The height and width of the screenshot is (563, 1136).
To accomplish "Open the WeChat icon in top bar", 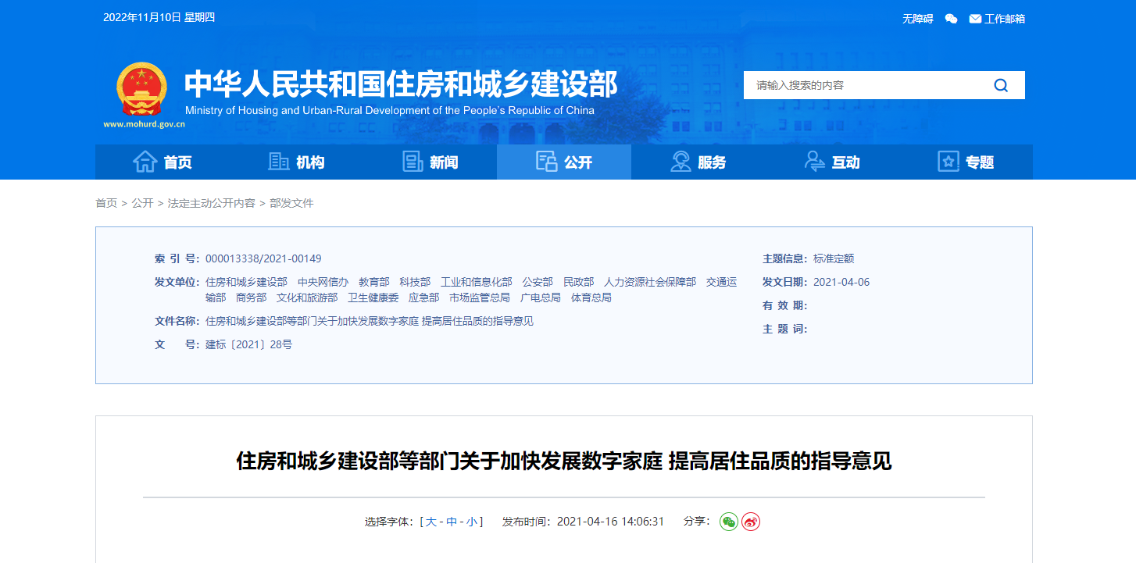I will (x=951, y=19).
